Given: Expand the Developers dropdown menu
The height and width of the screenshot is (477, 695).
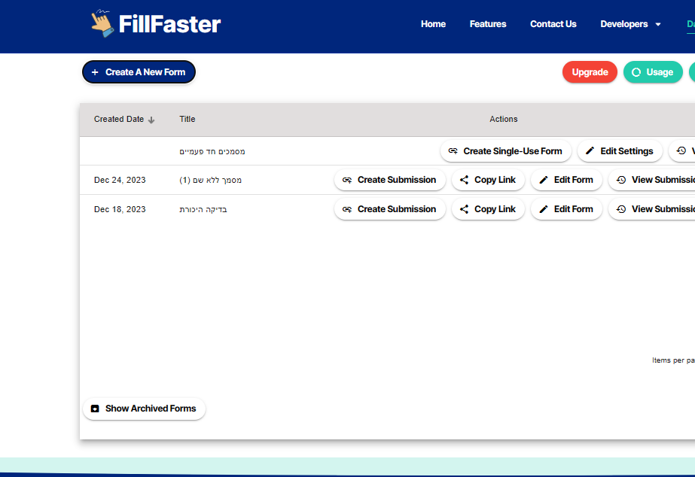Looking at the screenshot, I should pos(629,24).
